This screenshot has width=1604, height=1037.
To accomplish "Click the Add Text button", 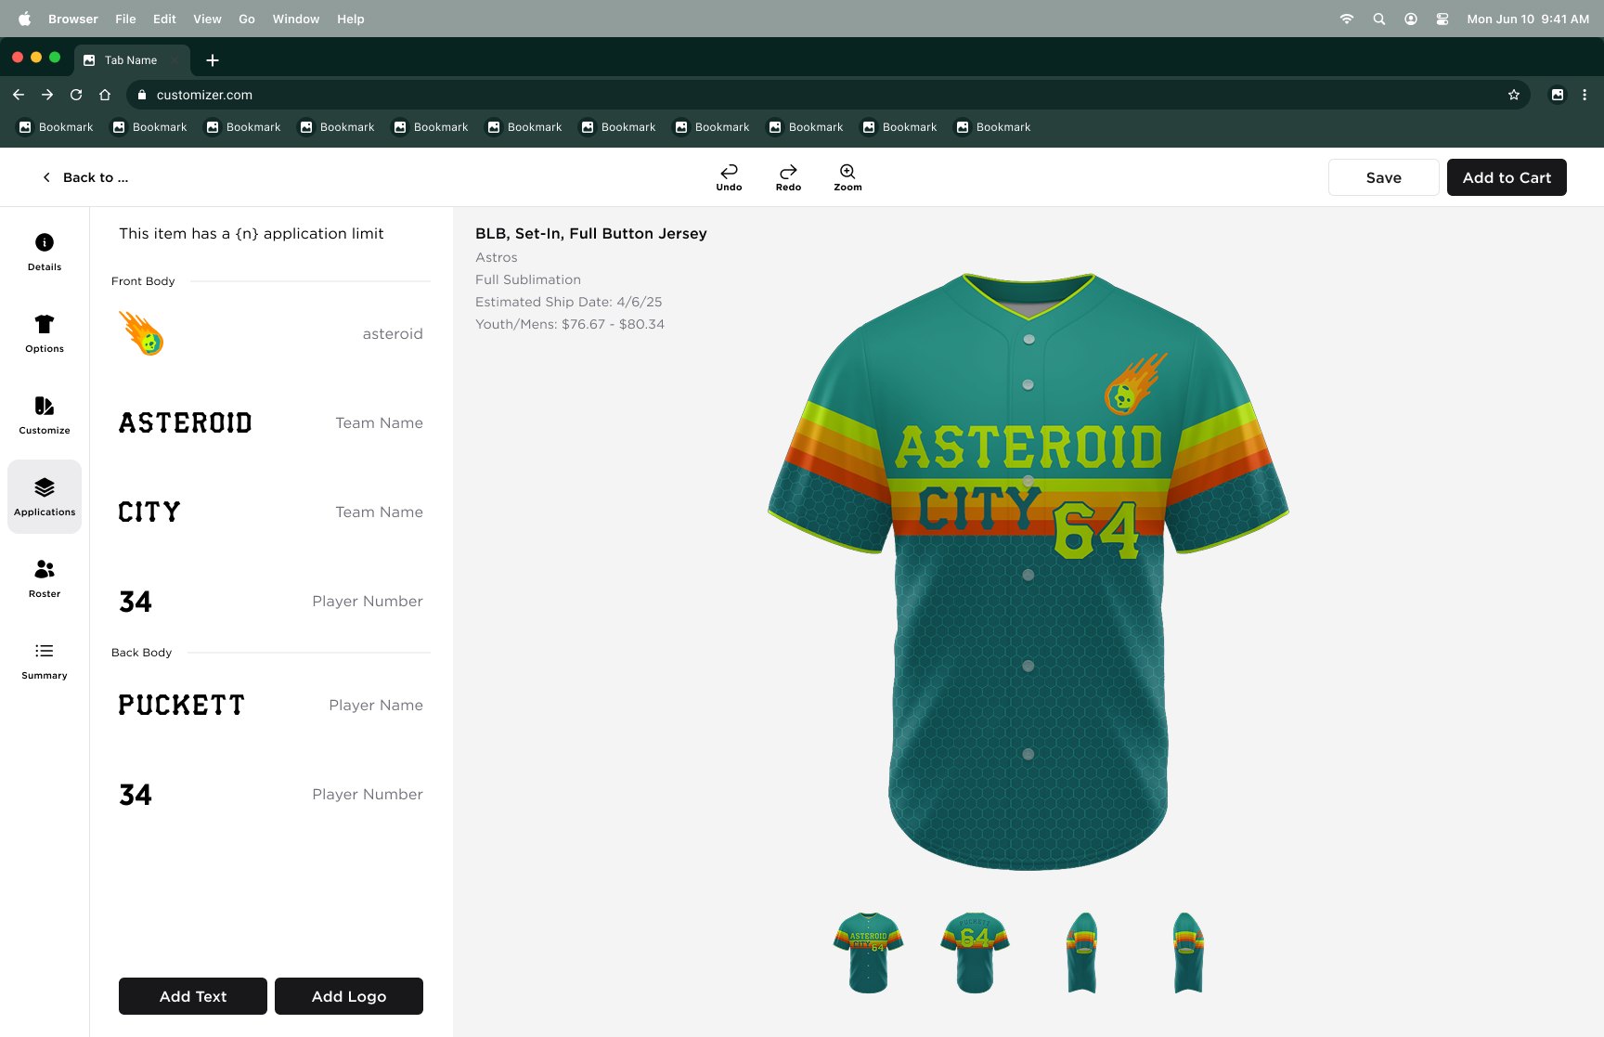I will tap(193, 996).
